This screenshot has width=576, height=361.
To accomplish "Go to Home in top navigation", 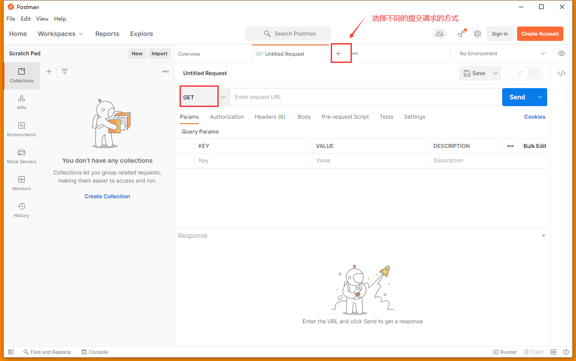I will [x=18, y=34].
